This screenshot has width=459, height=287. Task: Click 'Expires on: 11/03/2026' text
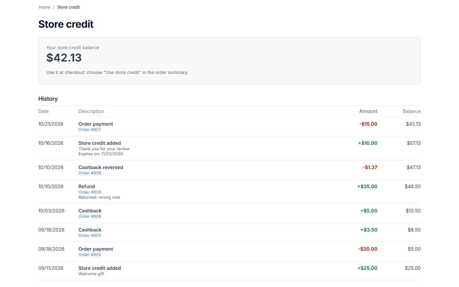(101, 154)
